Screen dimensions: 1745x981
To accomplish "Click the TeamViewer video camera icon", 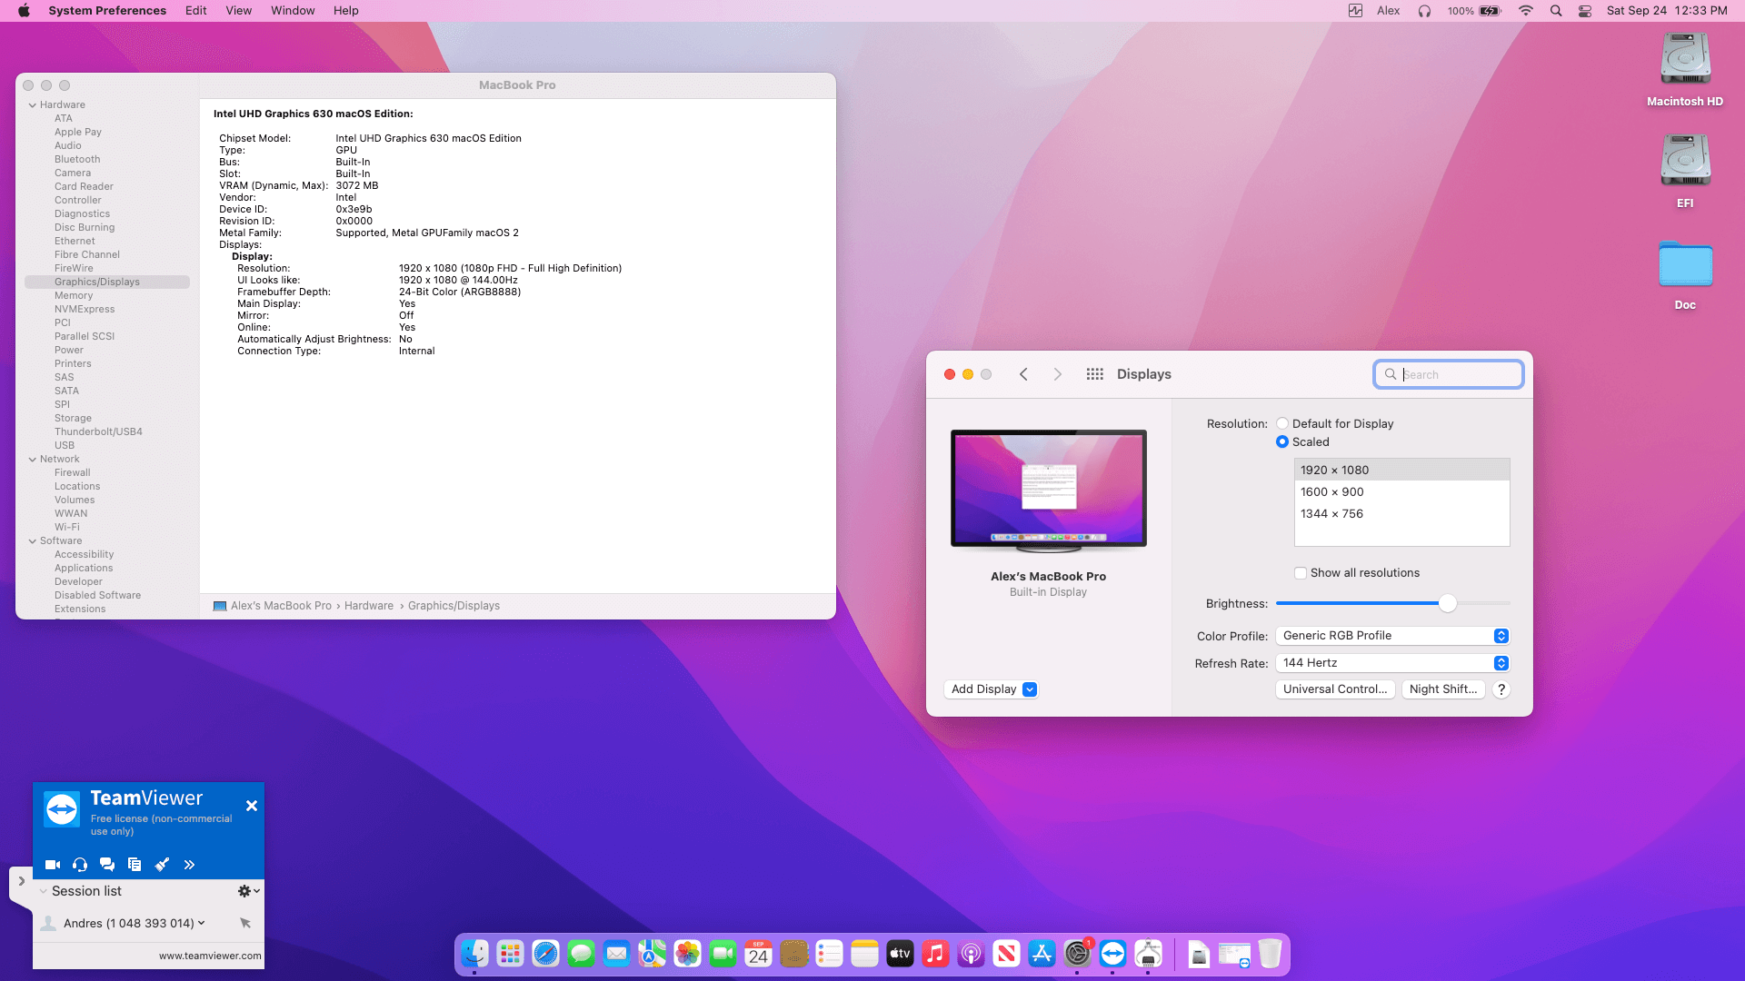I will coord(53,865).
